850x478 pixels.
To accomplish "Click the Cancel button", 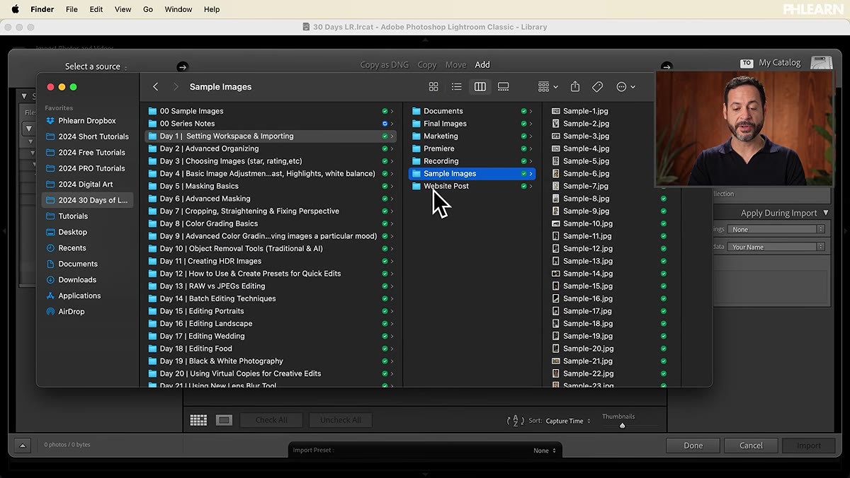I will 751,445.
